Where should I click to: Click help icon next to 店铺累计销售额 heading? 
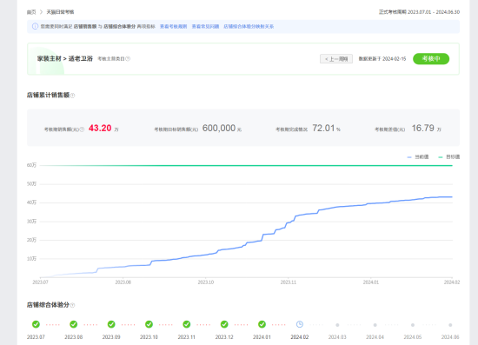pyautogui.click(x=72, y=96)
